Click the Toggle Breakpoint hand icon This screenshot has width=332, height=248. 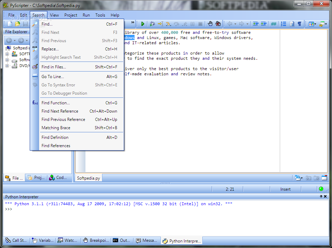[210, 24]
